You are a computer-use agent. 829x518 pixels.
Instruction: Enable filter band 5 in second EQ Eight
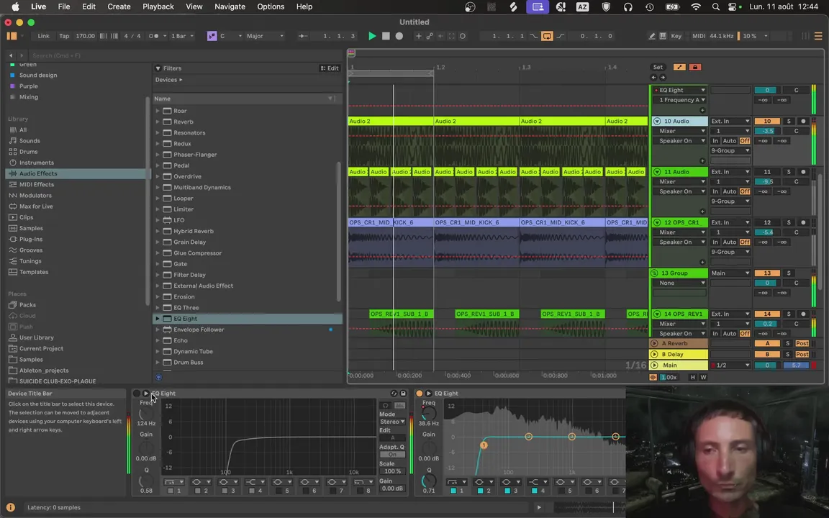click(x=561, y=491)
